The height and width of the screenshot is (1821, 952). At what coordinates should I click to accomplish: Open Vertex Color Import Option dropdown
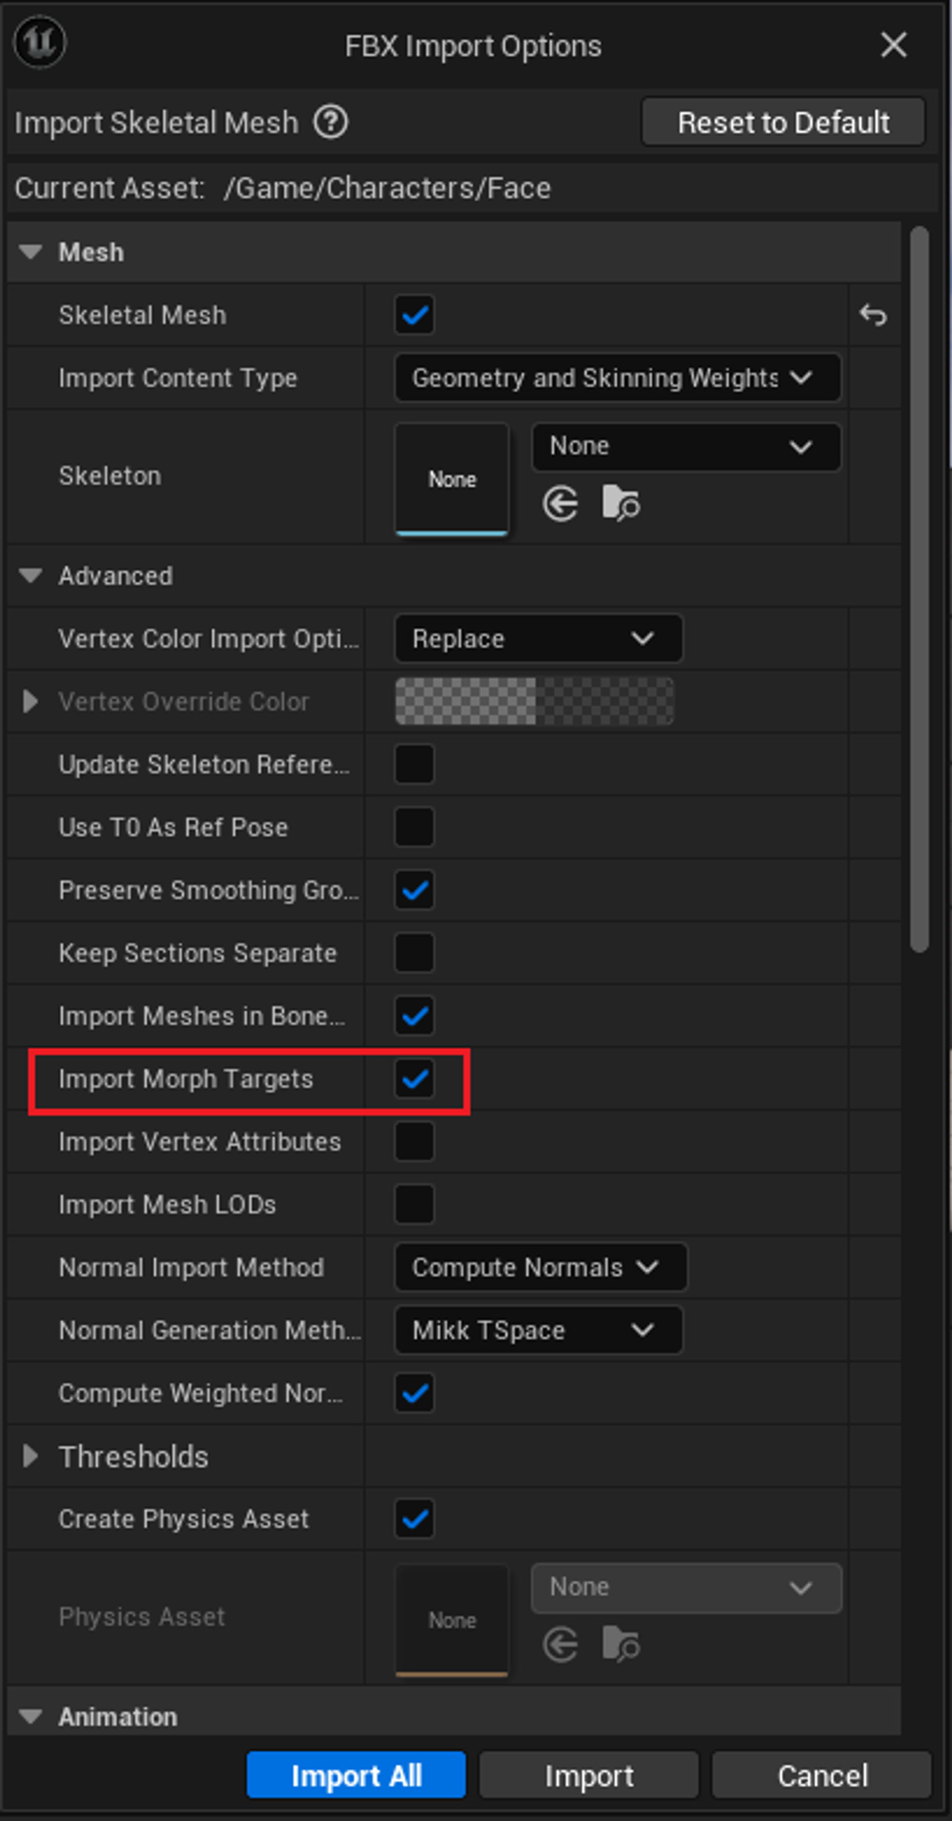538,639
